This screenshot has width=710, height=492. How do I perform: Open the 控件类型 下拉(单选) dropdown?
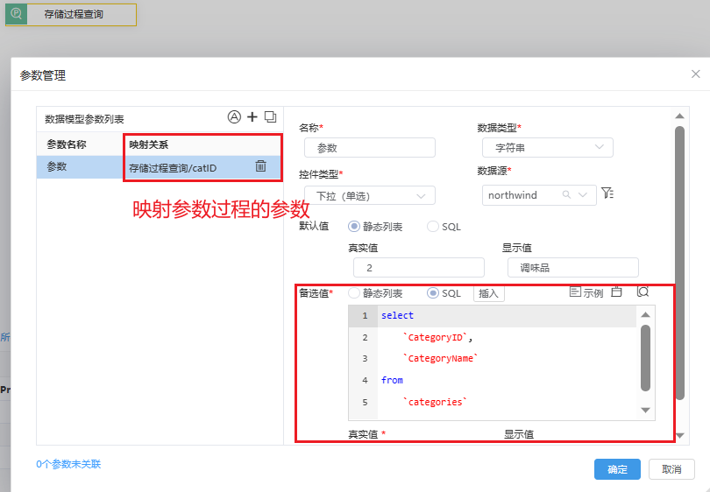click(x=370, y=195)
